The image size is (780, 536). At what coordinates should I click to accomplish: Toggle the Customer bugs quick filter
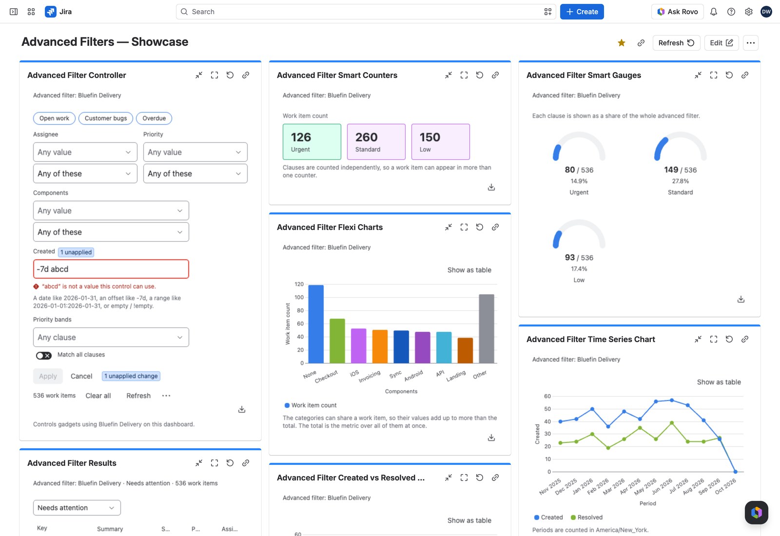tap(106, 118)
